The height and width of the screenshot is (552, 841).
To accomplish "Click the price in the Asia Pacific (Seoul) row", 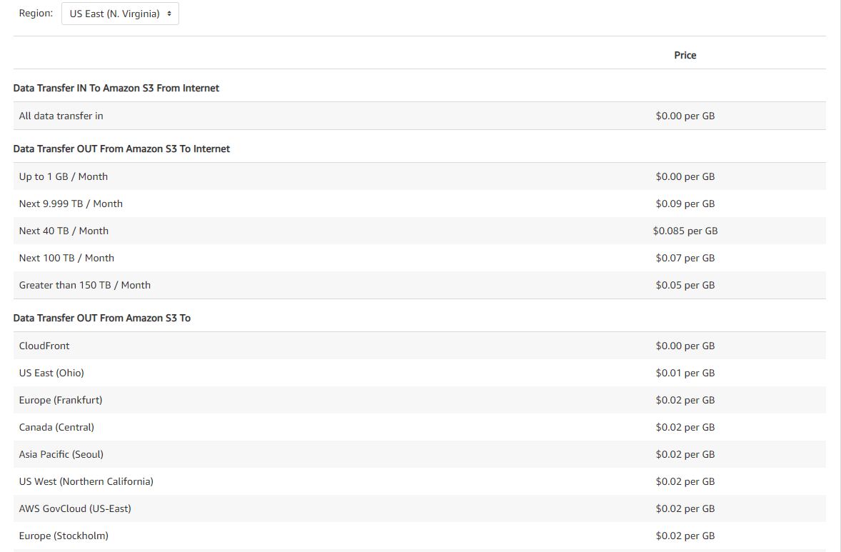I will [685, 454].
